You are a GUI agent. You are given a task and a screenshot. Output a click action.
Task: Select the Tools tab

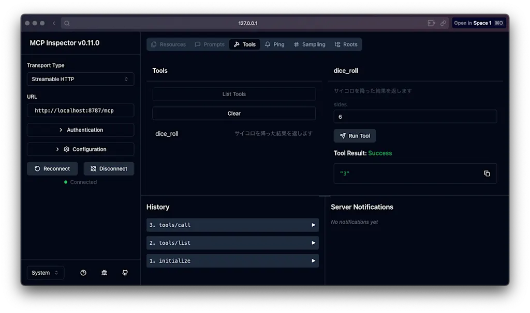pos(244,44)
